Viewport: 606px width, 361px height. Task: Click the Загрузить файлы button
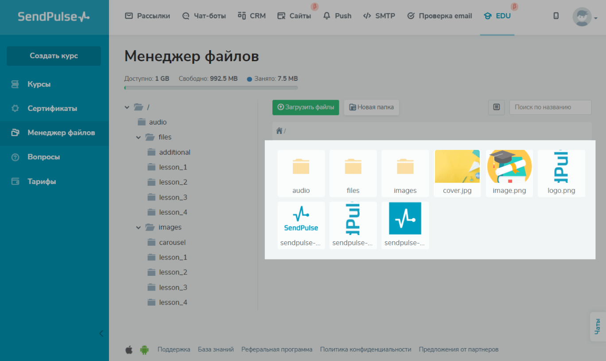pyautogui.click(x=305, y=107)
